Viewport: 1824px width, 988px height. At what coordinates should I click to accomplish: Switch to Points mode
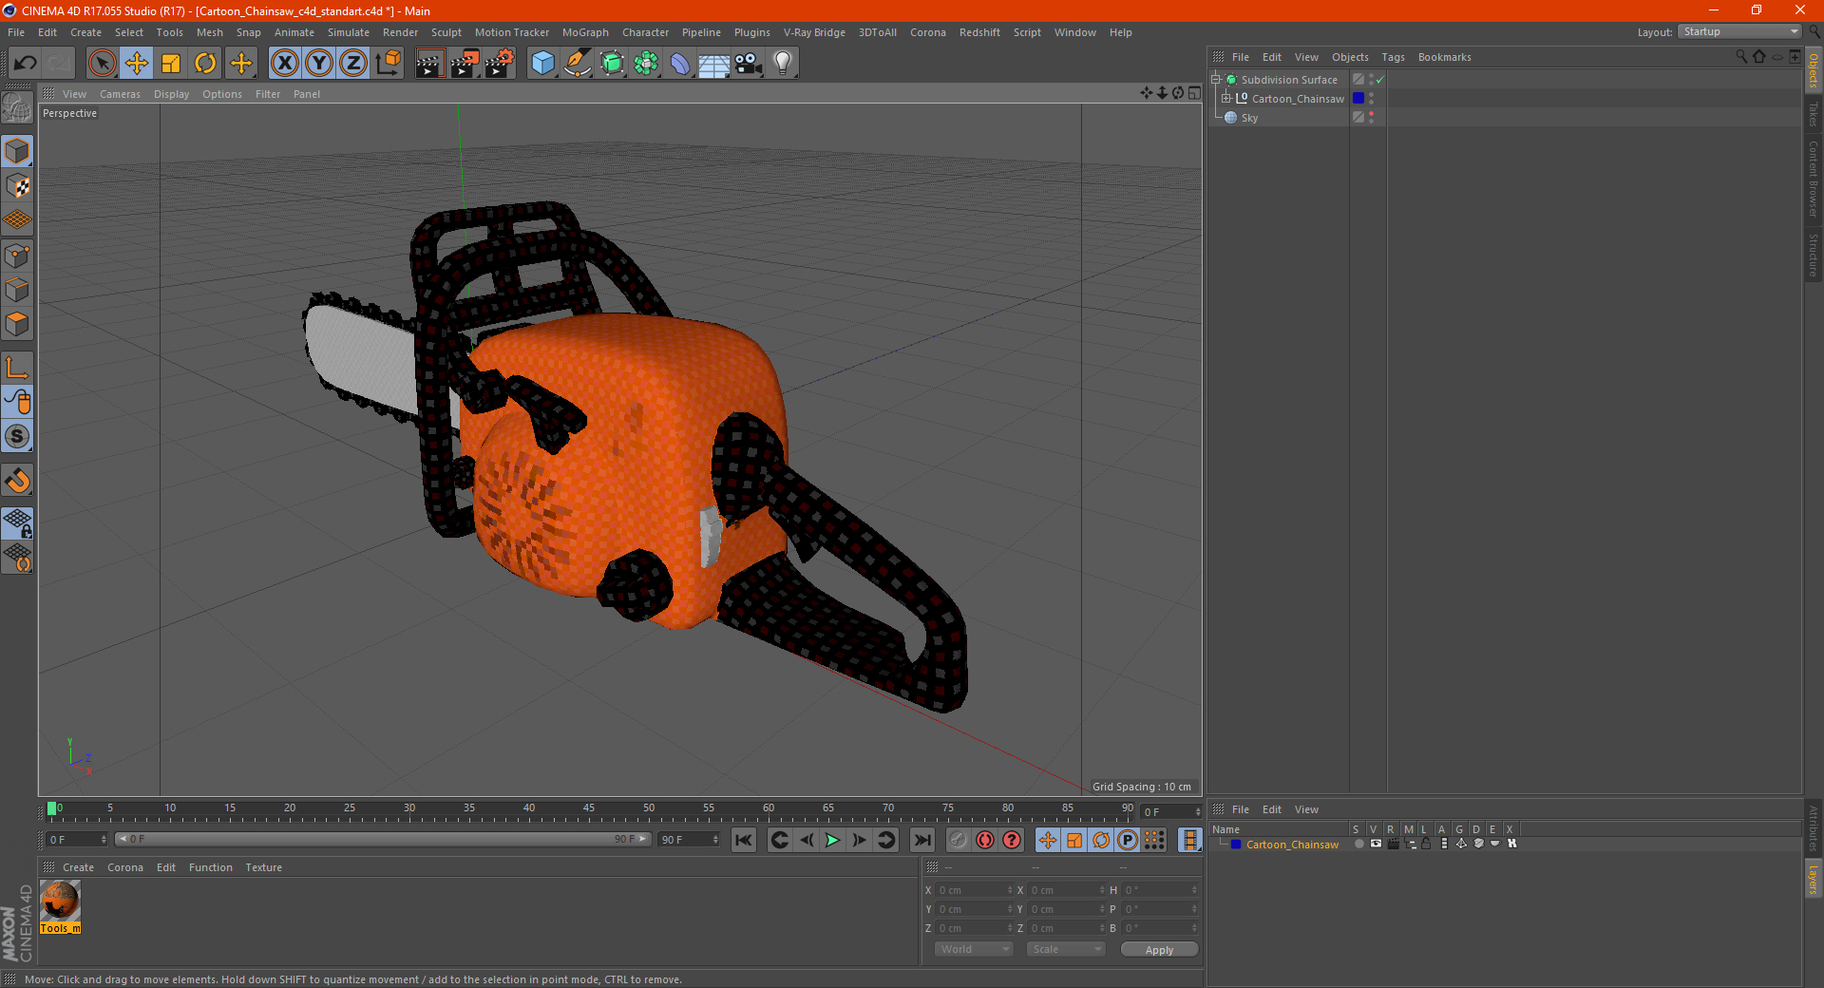click(17, 256)
